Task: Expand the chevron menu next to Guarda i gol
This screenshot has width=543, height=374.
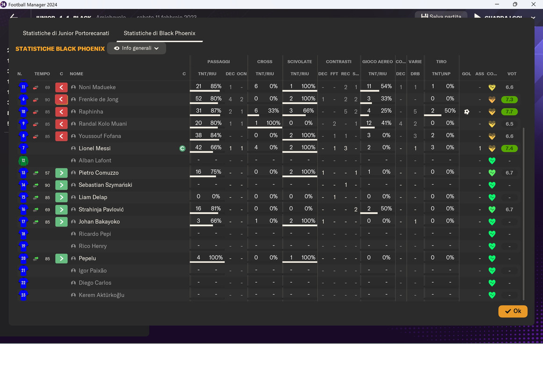Action: point(533,17)
